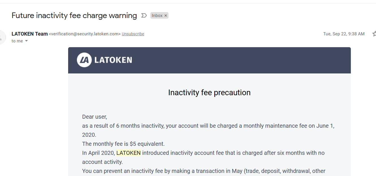The width and height of the screenshot is (376, 176).
Task: Click the Unsubscribe link
Action: [133, 34]
